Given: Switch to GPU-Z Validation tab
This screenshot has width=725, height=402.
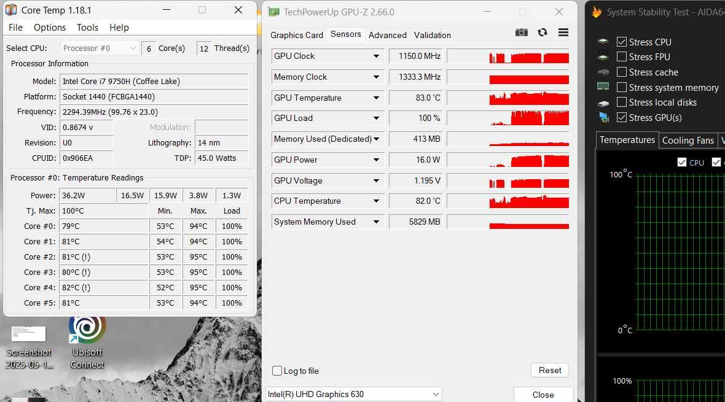Looking at the screenshot, I should [x=433, y=35].
